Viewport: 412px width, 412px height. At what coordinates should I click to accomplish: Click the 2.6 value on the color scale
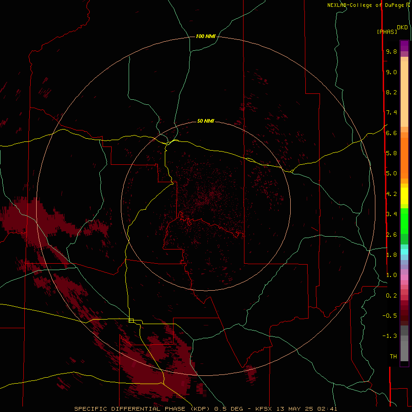391,235
